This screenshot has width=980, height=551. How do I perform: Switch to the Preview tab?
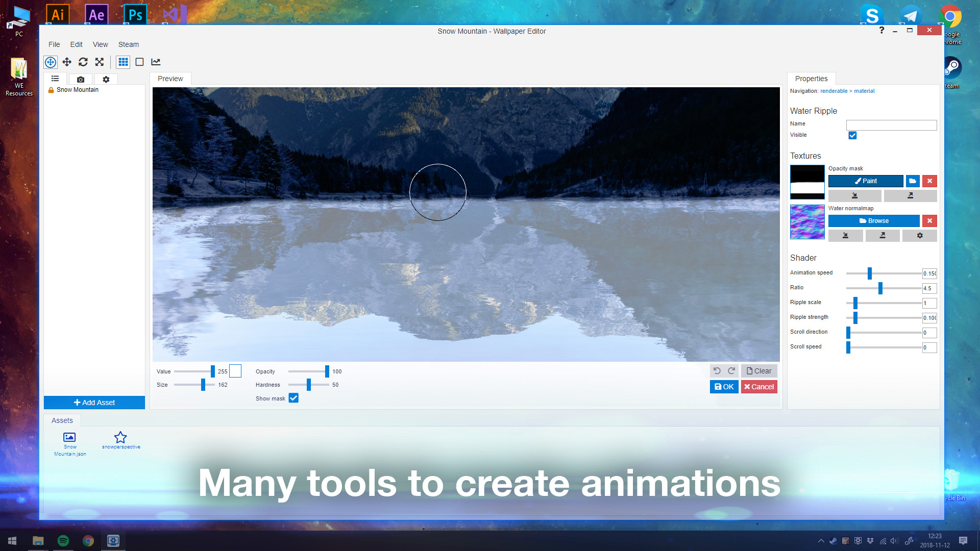(x=169, y=79)
